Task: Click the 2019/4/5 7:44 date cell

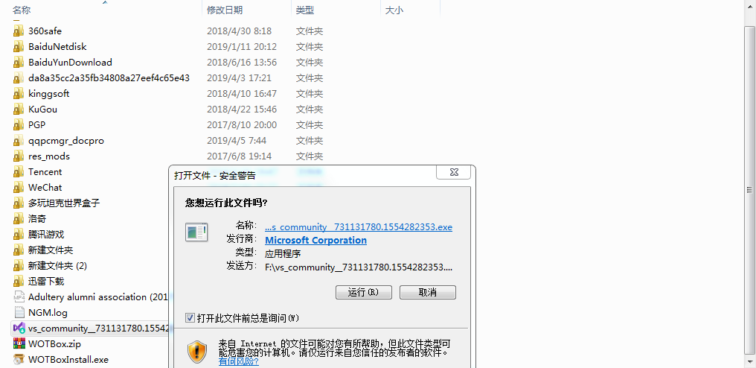Action: pyautogui.click(x=237, y=141)
